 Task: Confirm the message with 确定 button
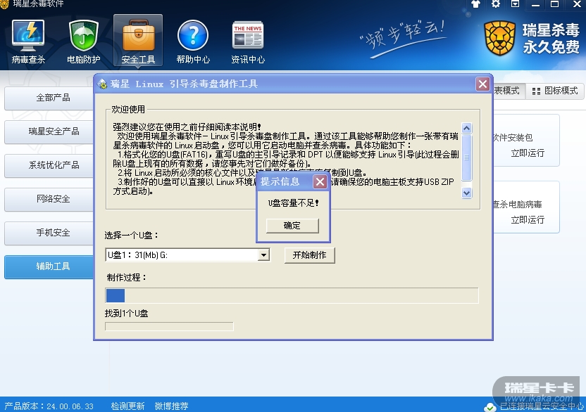tap(292, 226)
